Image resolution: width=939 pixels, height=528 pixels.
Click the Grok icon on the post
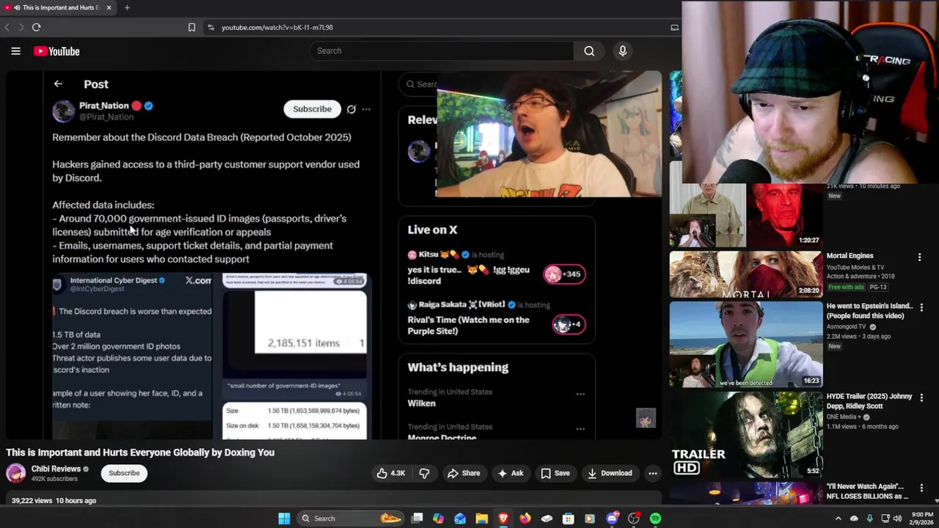tap(351, 109)
